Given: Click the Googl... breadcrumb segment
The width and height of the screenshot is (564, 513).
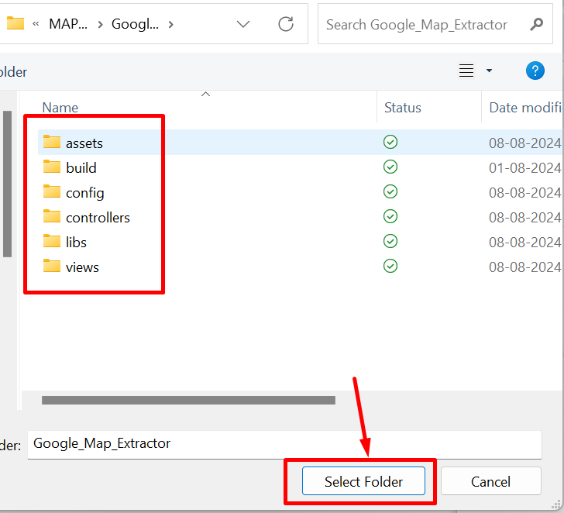Looking at the screenshot, I should coord(135,24).
